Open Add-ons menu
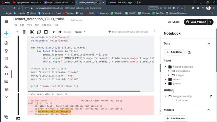This screenshot has height=122, width=217. [46, 25]
